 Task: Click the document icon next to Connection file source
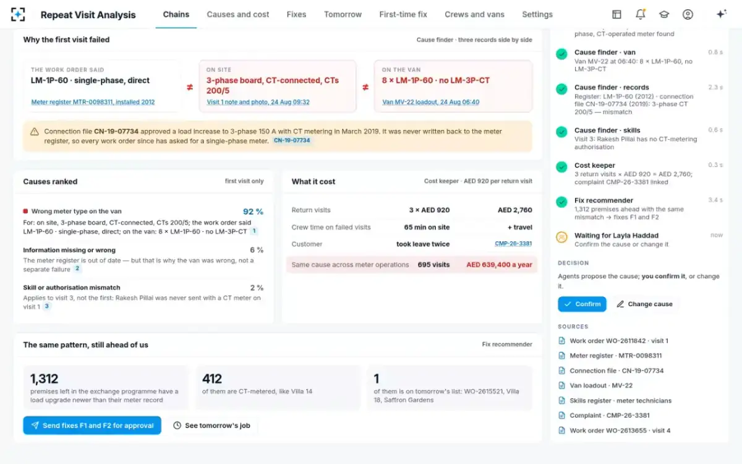click(x=562, y=371)
